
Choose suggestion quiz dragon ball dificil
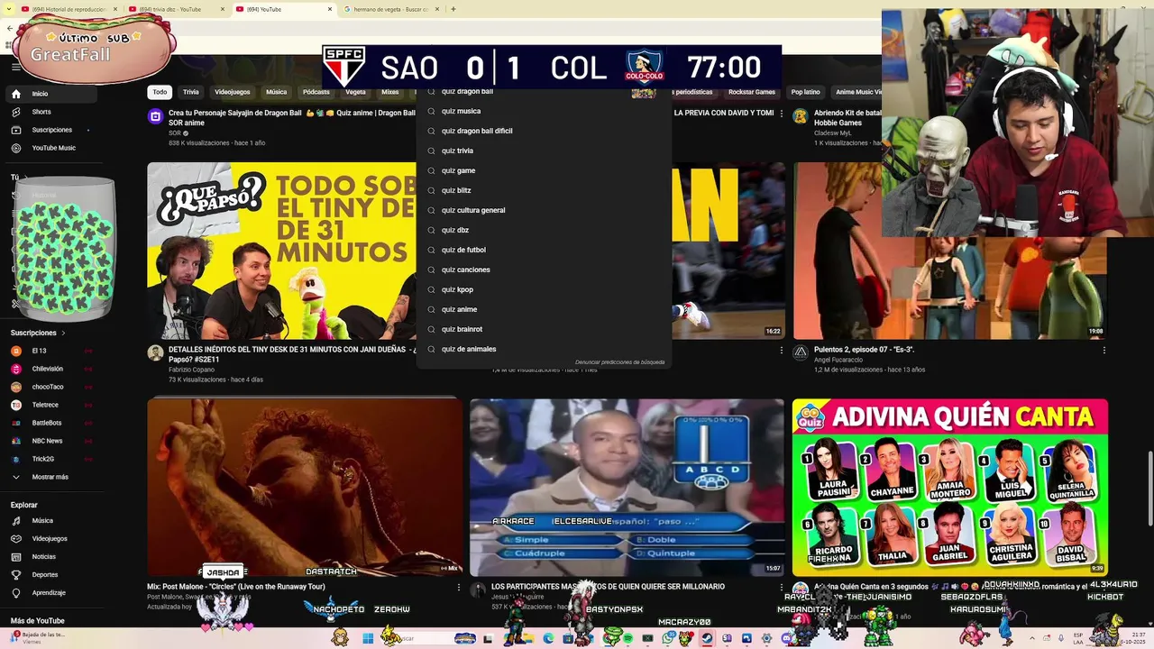point(545,131)
